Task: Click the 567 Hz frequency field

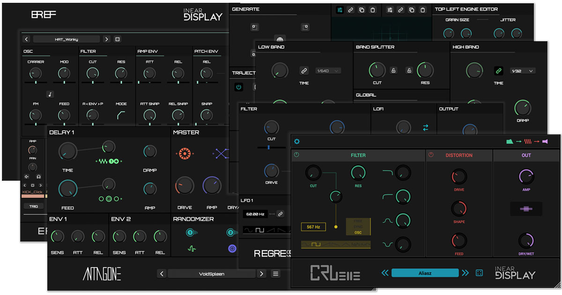Action: (313, 227)
